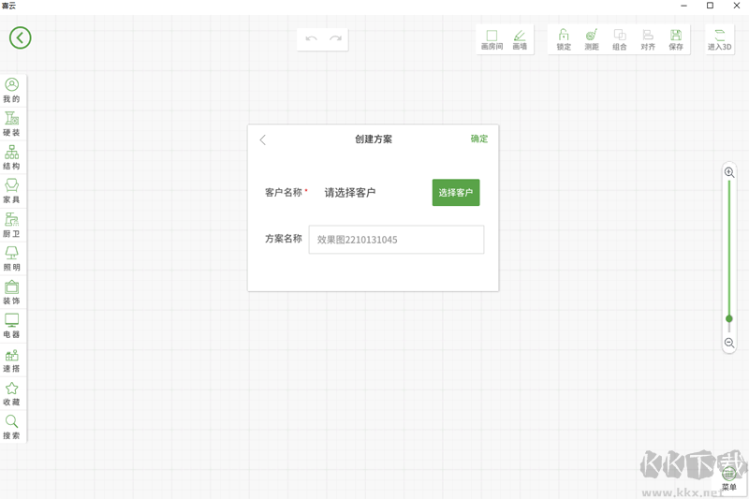Click the 方案名称 label
Viewport: 749px width, 499px height.
click(284, 239)
